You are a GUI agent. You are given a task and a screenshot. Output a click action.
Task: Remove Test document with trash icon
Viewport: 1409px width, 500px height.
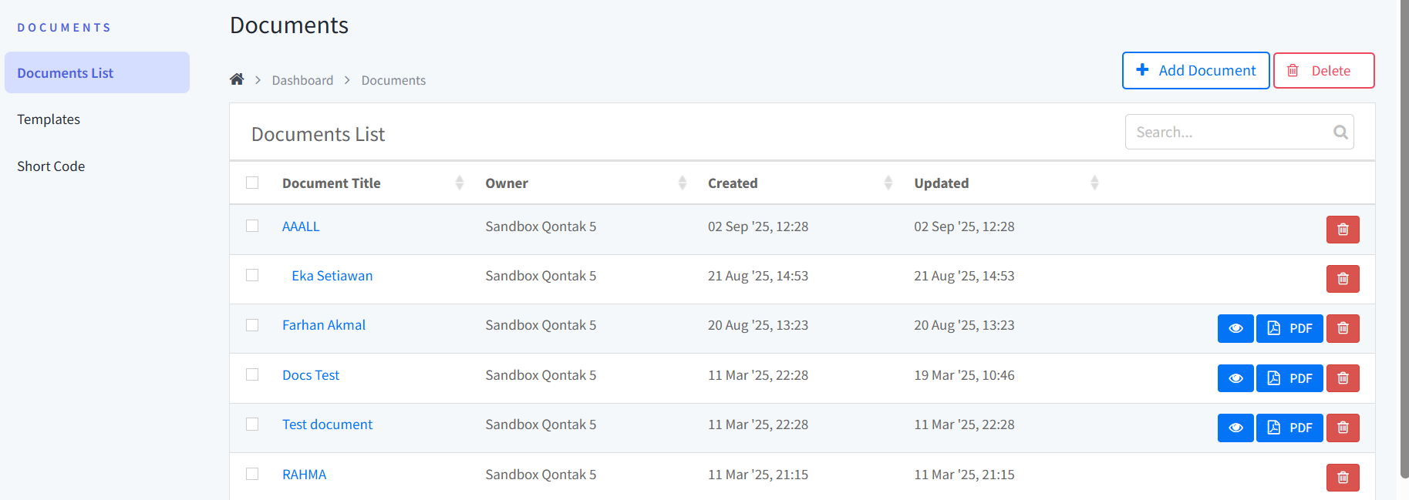tap(1342, 428)
